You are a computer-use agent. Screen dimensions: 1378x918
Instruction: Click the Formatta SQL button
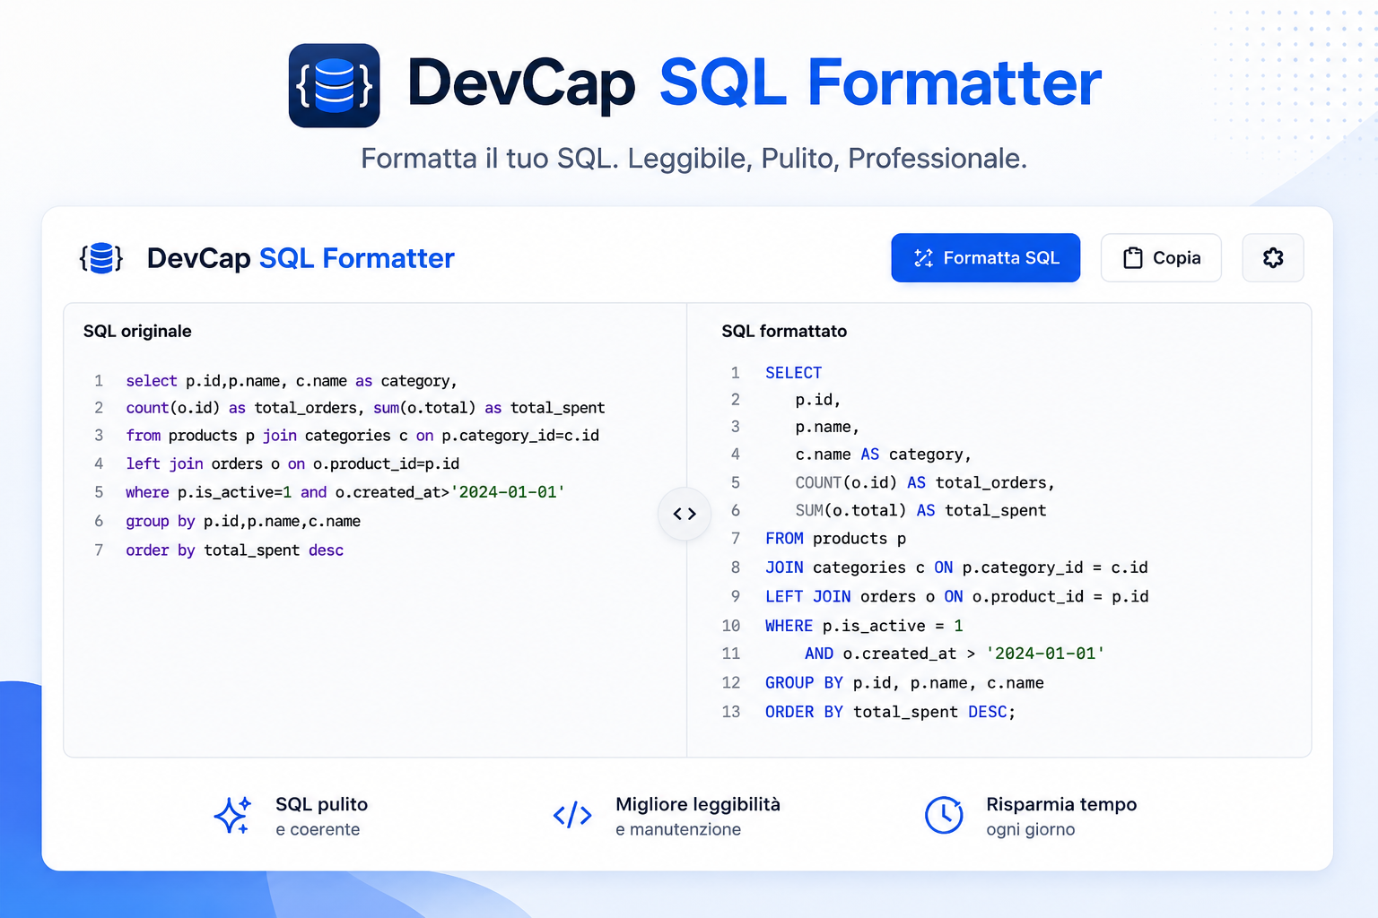[985, 258]
